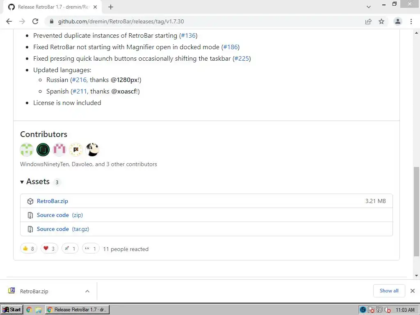Toggle the eyes reaction
This screenshot has width=420, height=315.
tap(91, 249)
